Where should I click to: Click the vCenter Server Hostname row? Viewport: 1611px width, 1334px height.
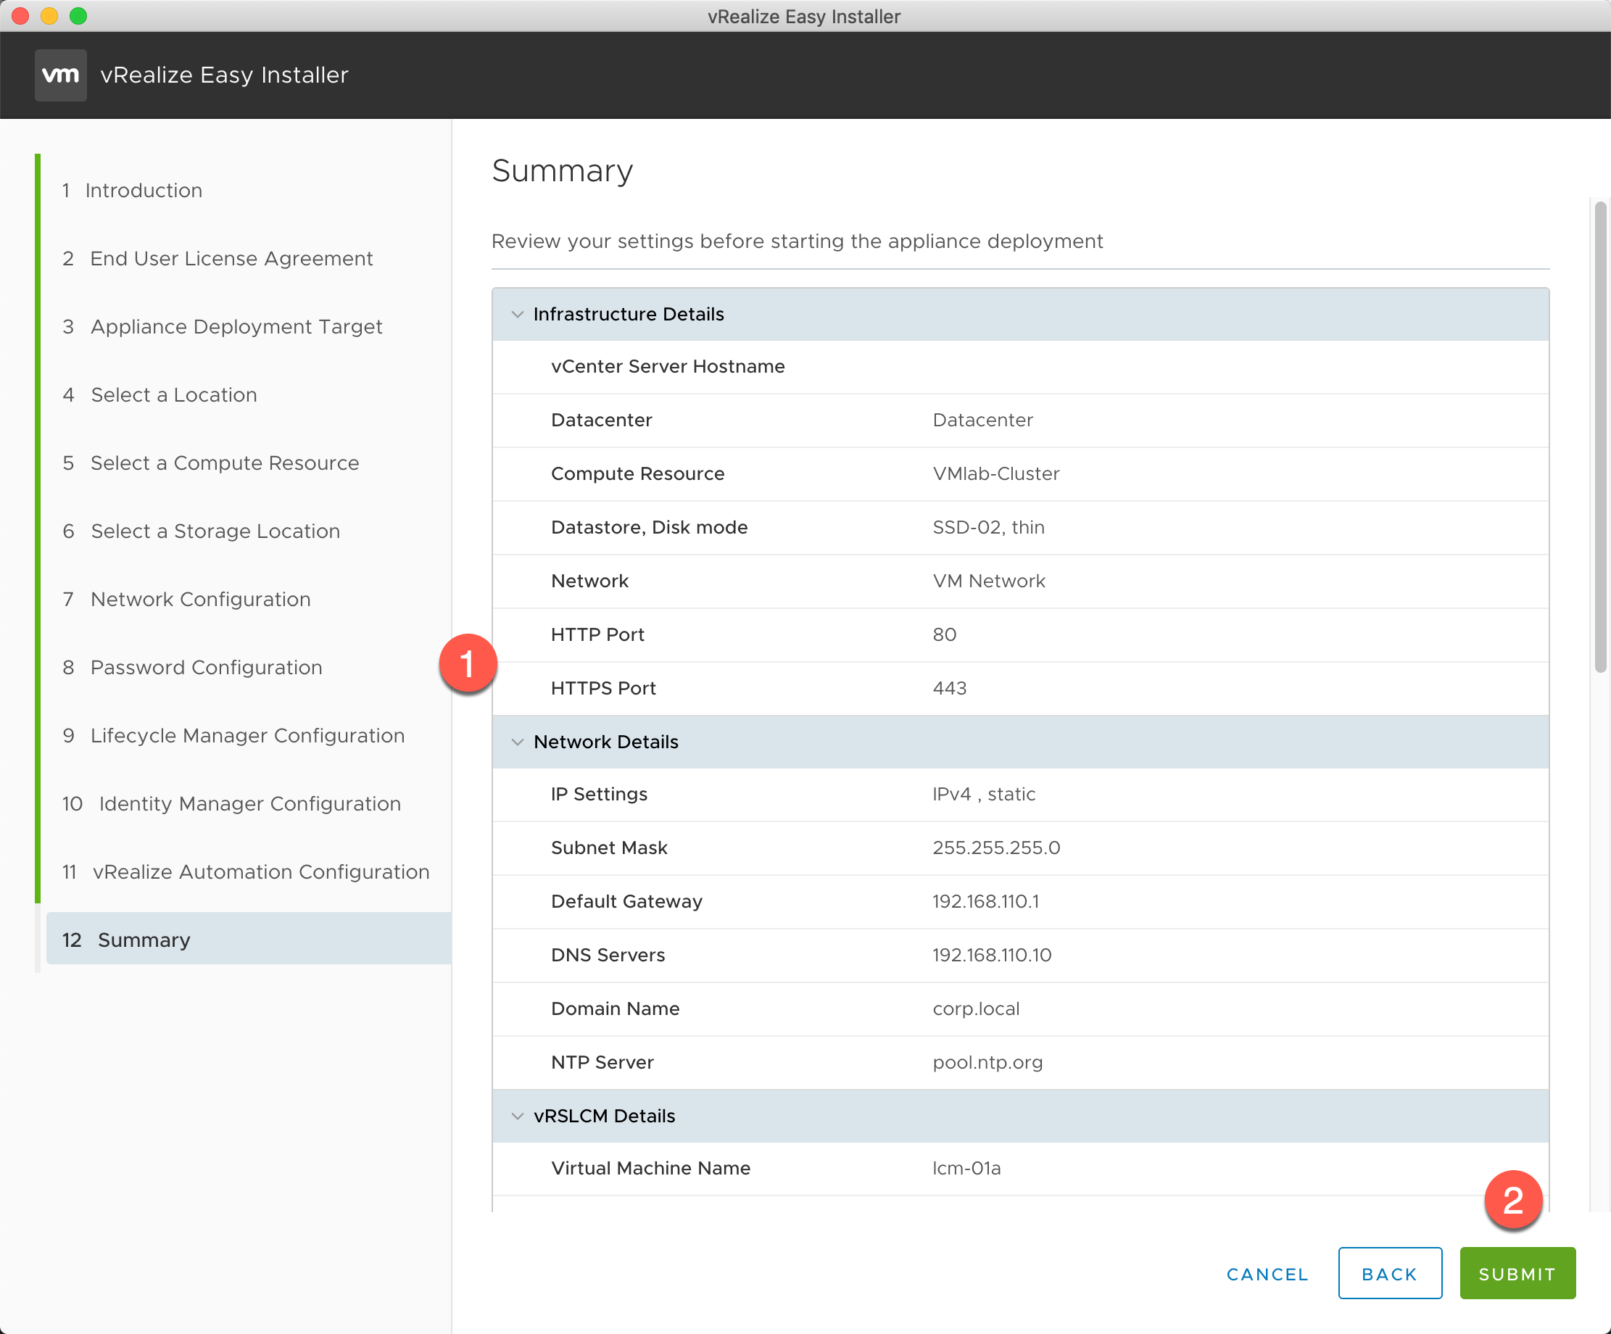1020,367
